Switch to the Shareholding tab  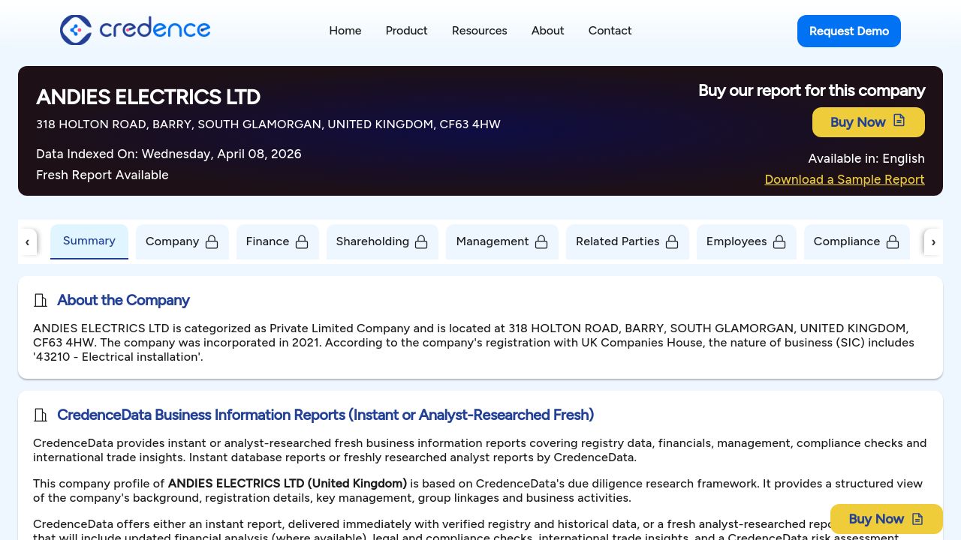(x=382, y=241)
